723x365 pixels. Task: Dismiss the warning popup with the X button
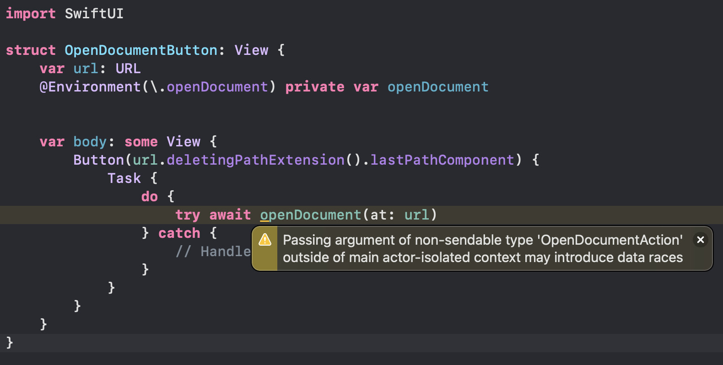pos(700,240)
